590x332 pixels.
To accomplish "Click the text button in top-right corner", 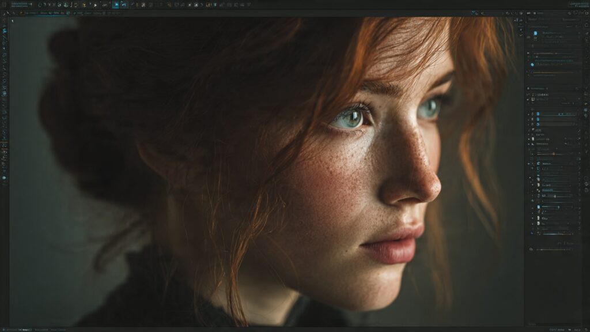I will coord(577,5).
